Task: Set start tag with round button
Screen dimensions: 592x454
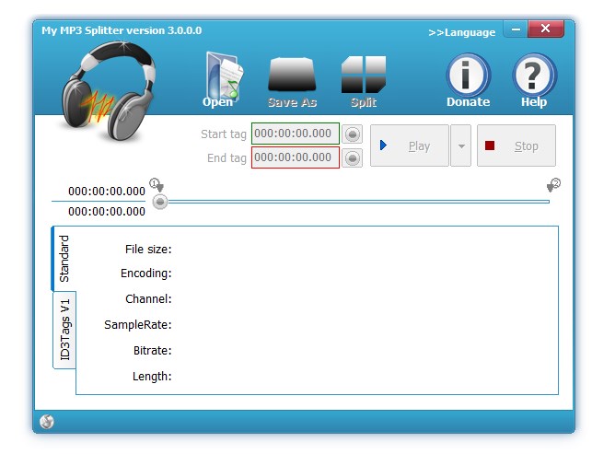Action: [353, 134]
